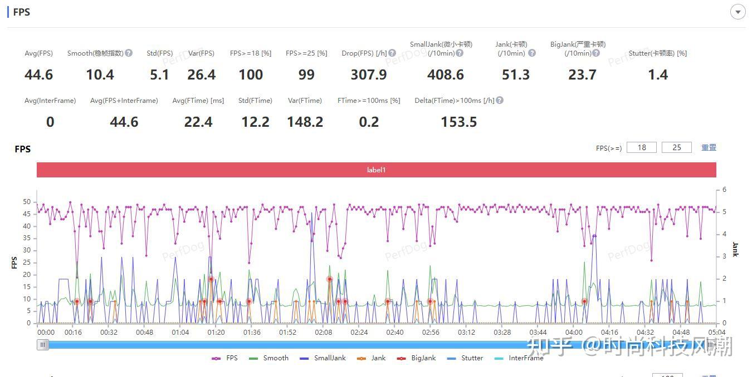Toggle the SmallJank series in the legend
The height and width of the screenshot is (377, 752).
[323, 358]
